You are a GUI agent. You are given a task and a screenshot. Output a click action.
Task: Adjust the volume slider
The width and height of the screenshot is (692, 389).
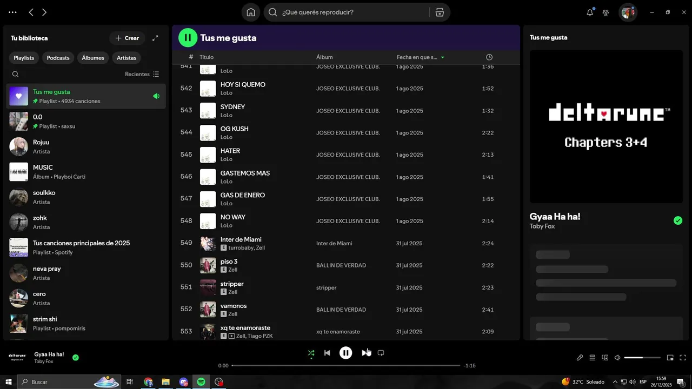(642, 358)
